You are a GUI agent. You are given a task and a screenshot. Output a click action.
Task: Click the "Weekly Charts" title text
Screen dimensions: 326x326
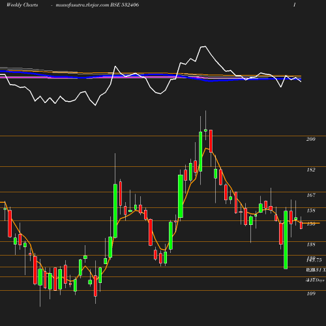pyautogui.click(x=22, y=5)
